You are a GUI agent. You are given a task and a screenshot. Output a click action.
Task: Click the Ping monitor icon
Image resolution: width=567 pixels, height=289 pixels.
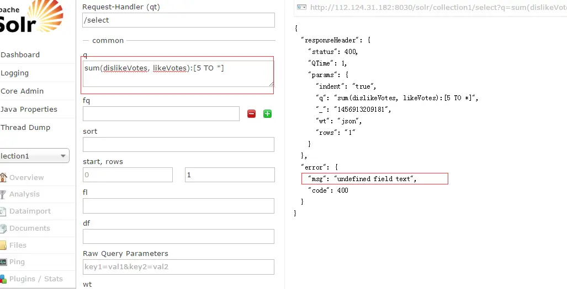(x=3, y=262)
